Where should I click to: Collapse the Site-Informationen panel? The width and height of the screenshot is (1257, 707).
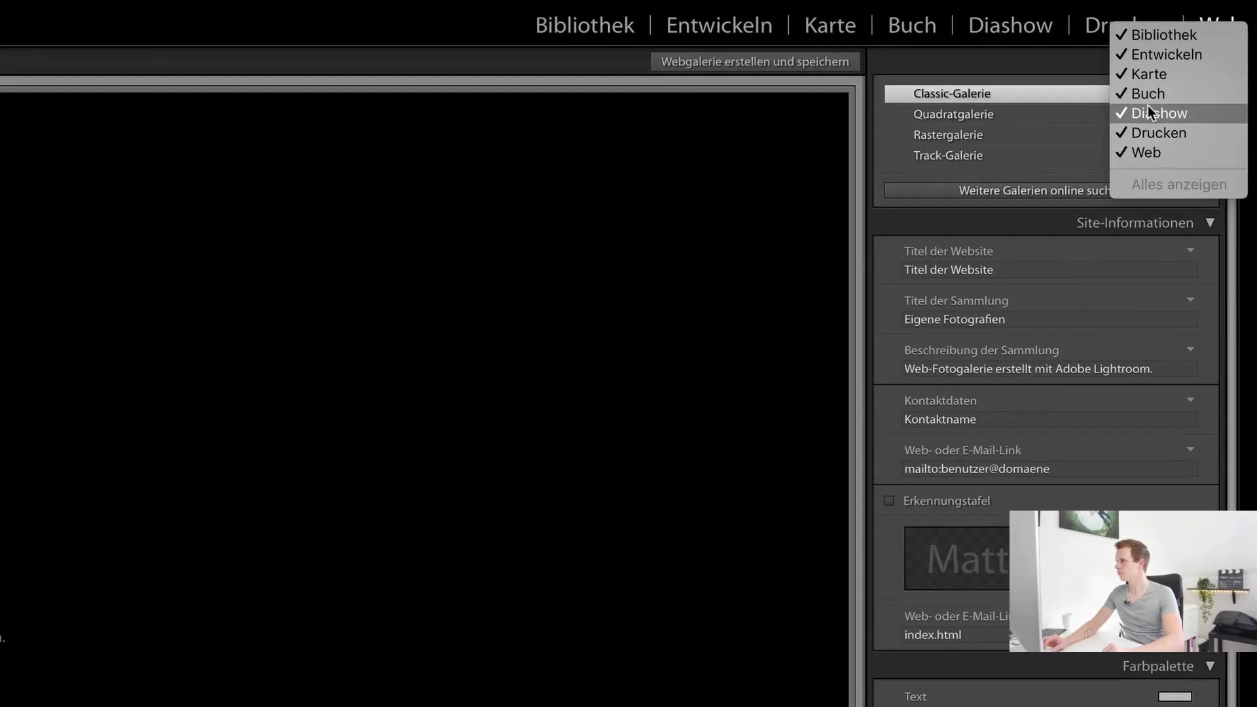pyautogui.click(x=1210, y=223)
